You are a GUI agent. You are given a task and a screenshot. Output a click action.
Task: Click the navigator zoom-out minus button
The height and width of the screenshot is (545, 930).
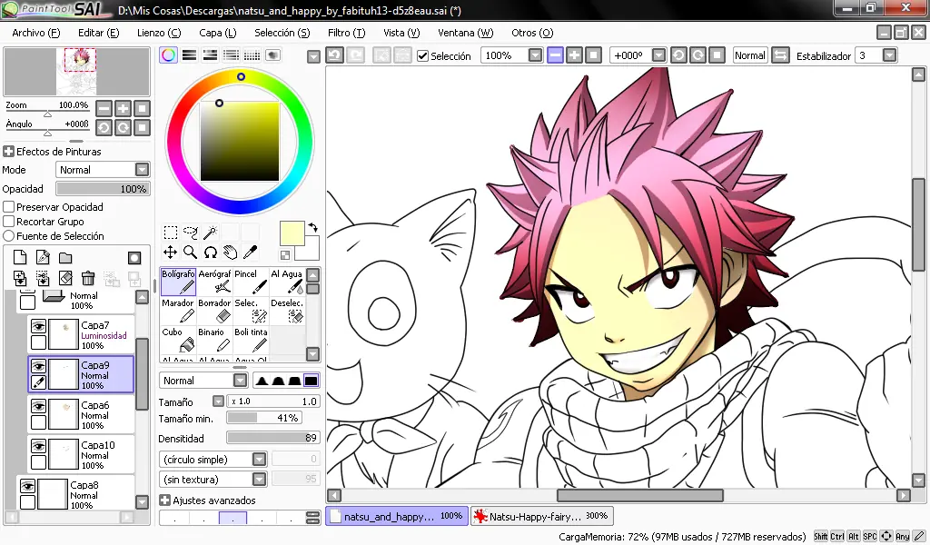104,108
